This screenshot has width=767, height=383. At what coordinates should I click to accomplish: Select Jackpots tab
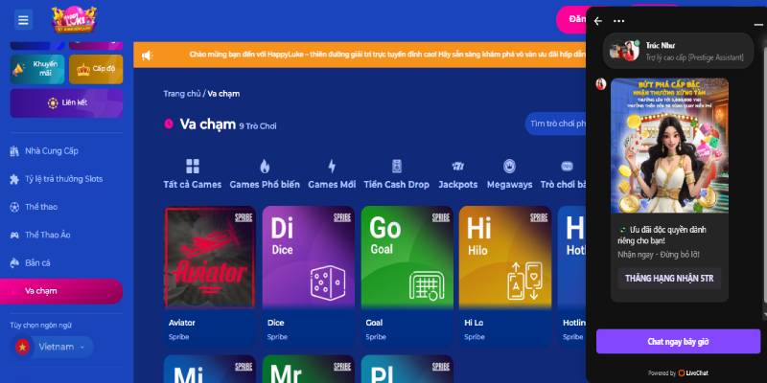pos(458,185)
